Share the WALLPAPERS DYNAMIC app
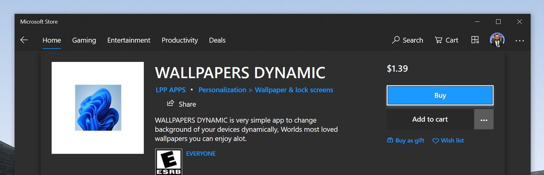The image size is (544, 175). click(x=181, y=104)
